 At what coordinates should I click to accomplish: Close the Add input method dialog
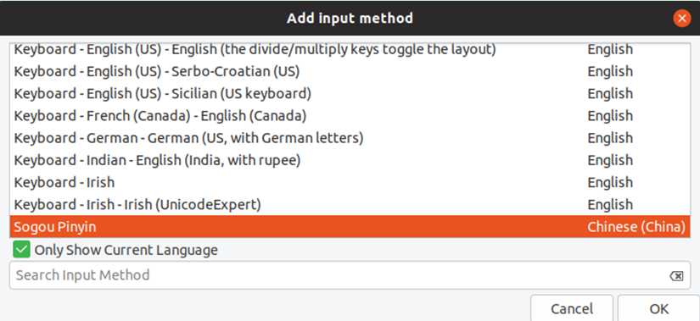pos(681,19)
